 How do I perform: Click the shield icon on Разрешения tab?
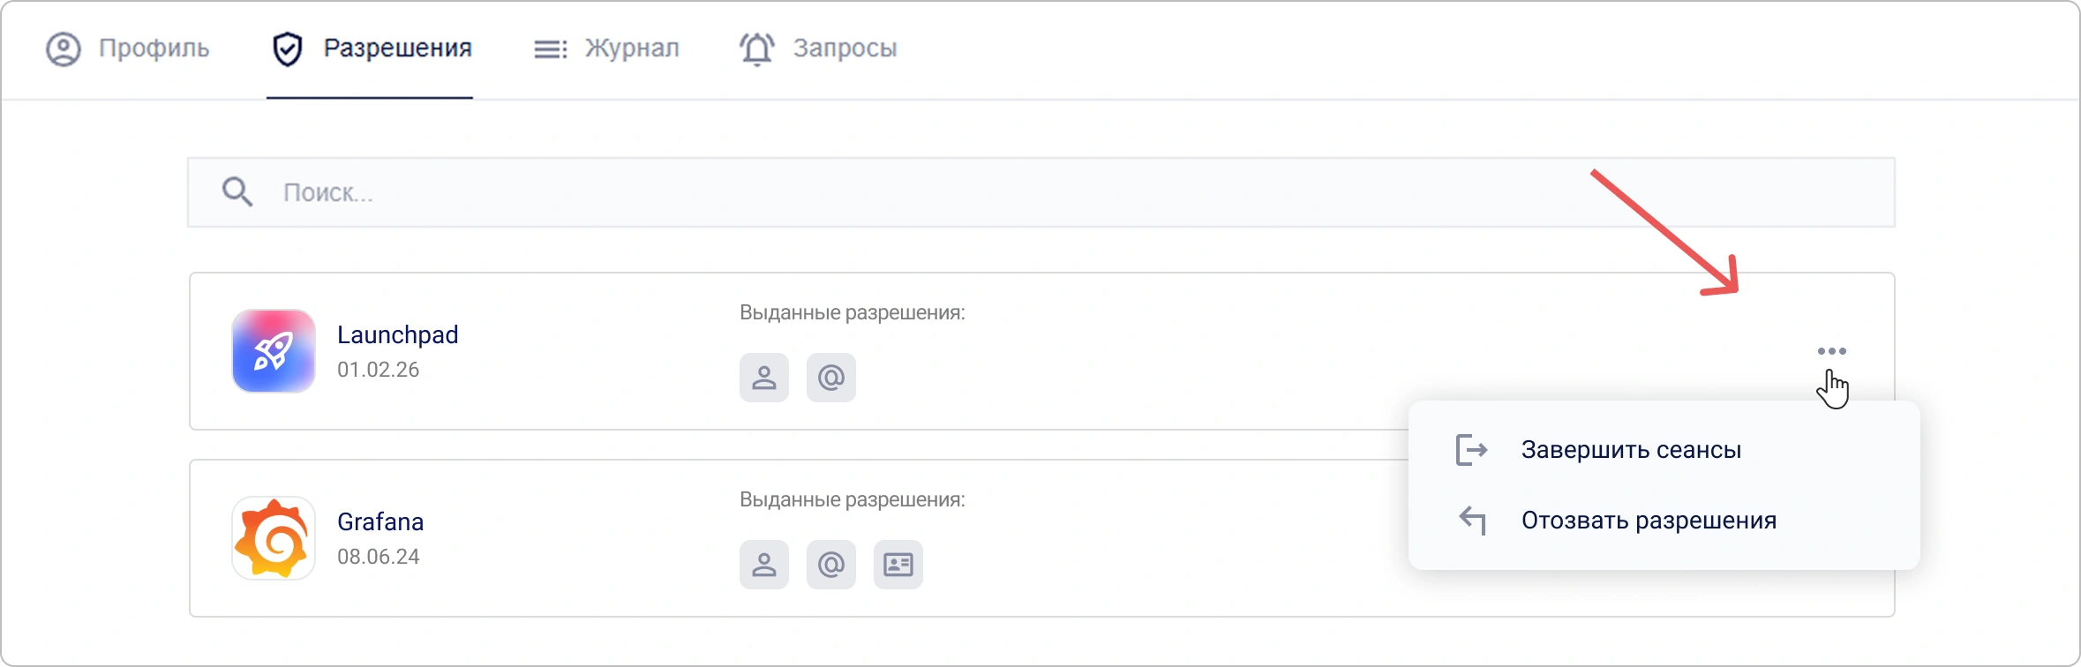pos(288,48)
